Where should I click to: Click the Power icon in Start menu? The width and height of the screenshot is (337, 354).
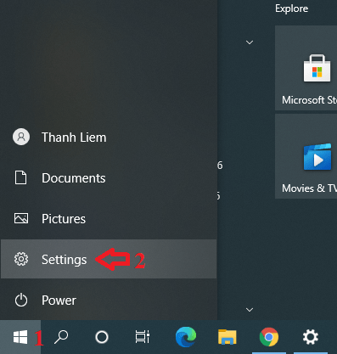(21, 300)
